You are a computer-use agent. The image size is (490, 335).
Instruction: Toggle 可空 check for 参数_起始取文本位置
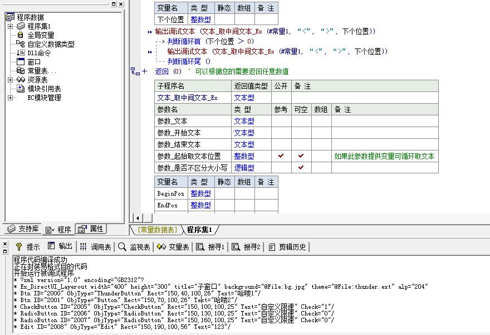click(301, 156)
